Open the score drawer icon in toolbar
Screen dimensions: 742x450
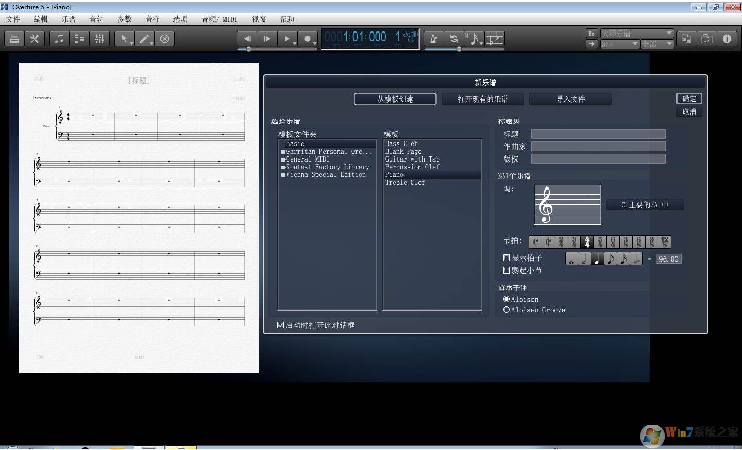pos(14,39)
